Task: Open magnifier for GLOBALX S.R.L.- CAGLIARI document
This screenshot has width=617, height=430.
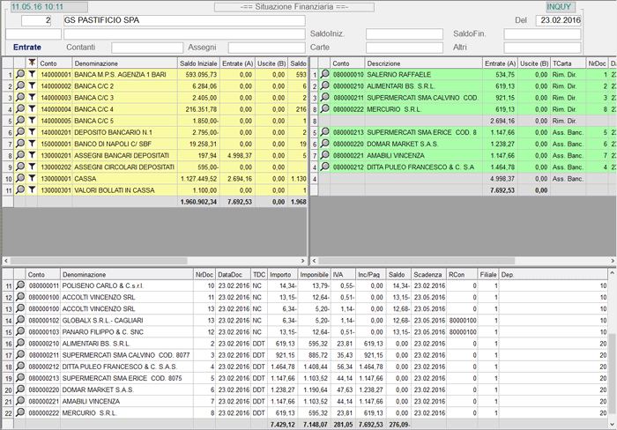Action: click(20, 320)
